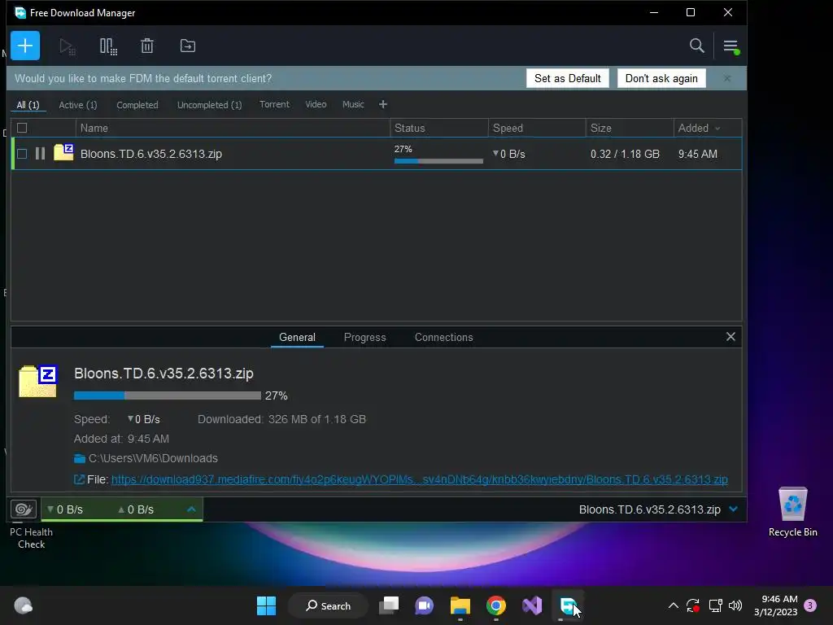Open Recycle Bin on desktop
The image size is (833, 625).
[x=792, y=512]
